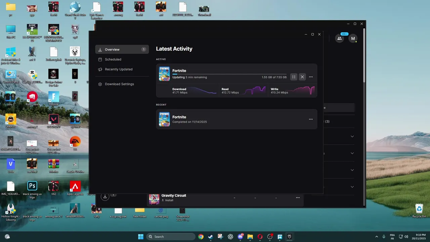Viewport: 430px width, 242px height.
Task: Expand the fourth chevron section in background launcher
Action: (x=352, y=187)
